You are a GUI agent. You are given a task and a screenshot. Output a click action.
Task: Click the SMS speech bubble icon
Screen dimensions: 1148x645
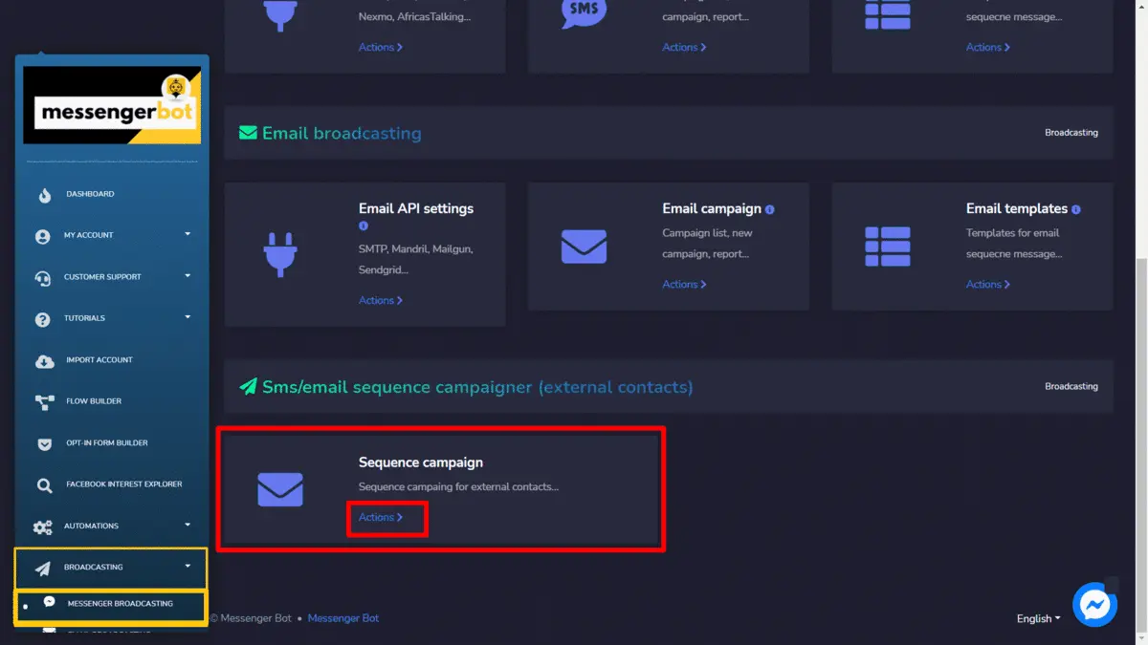584,11
